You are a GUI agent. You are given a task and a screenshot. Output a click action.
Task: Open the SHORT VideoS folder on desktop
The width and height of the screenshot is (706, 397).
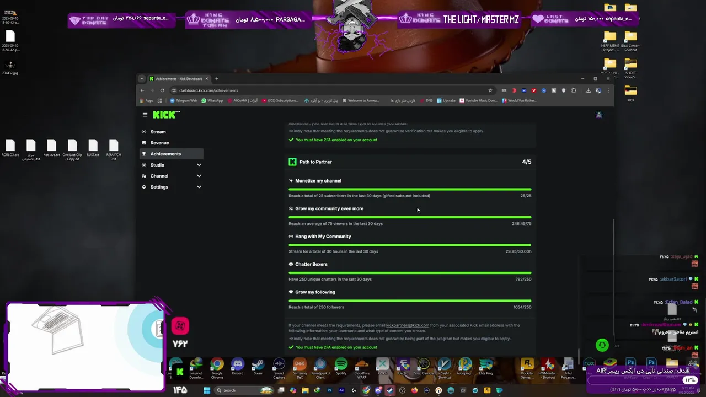coord(630,69)
